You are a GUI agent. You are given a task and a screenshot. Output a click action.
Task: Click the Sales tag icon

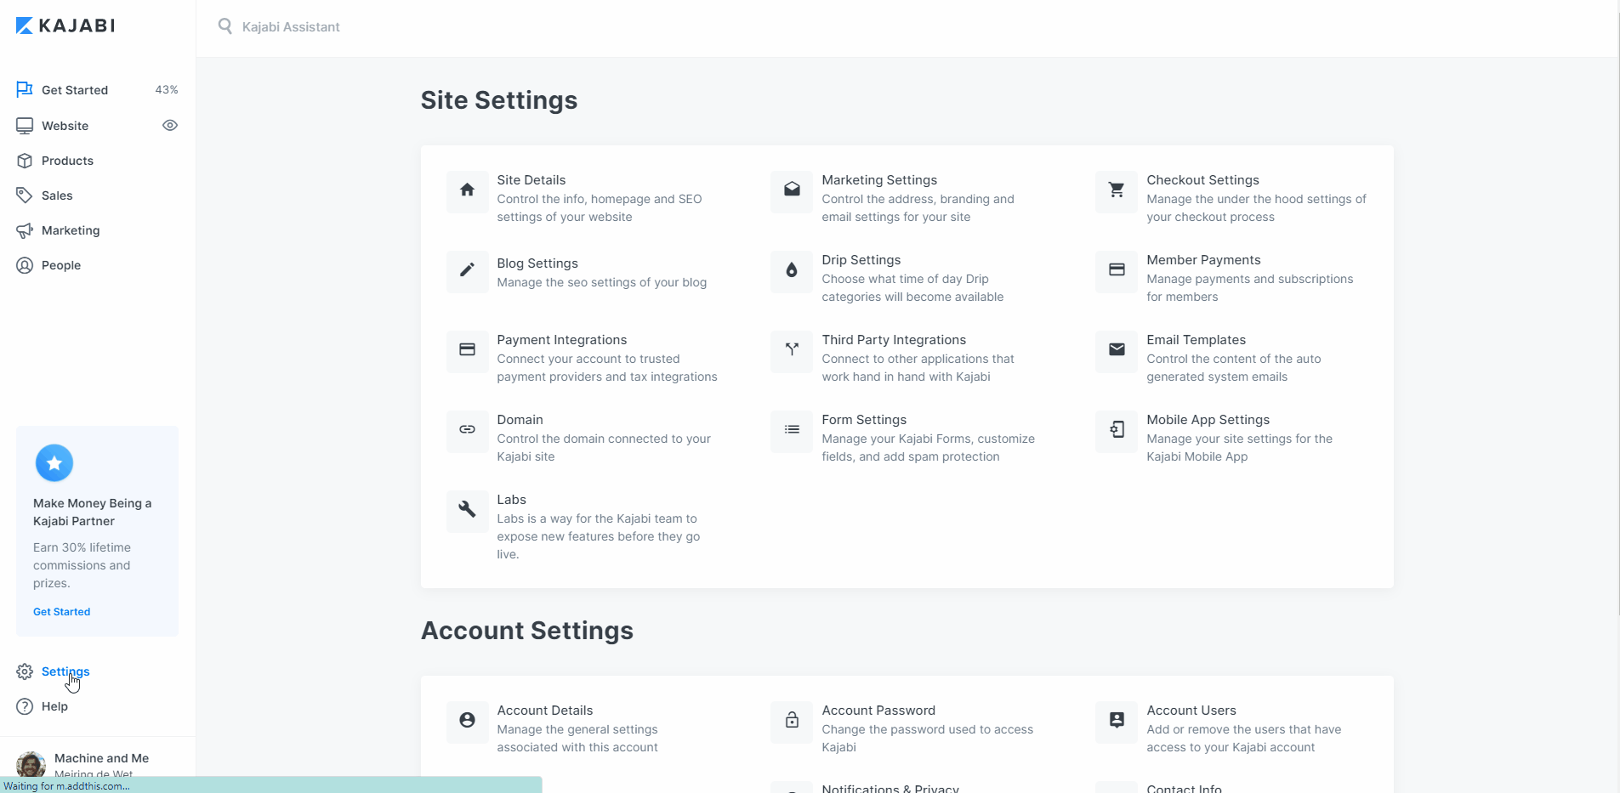[25, 195]
